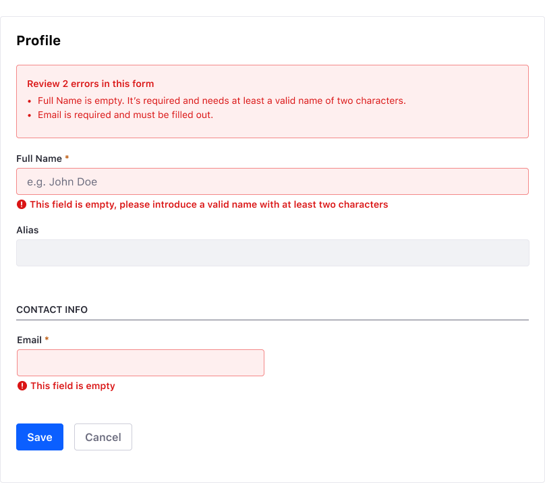Viewport: 545px width, 499px height.
Task: Click the exclamation mark in the Full Name warning
Action: pyautogui.click(x=21, y=204)
